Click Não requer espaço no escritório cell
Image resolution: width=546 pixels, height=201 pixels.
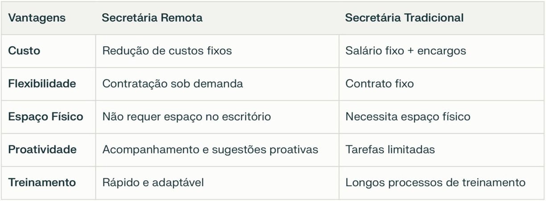point(186,117)
